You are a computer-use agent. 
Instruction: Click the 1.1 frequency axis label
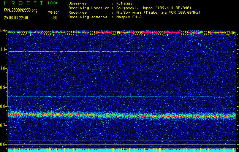3,49
